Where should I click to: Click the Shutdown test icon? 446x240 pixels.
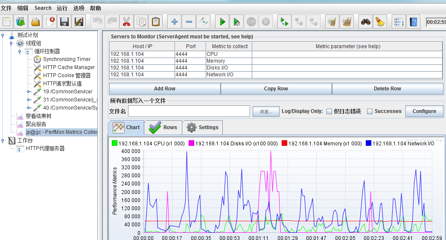tap(265, 22)
